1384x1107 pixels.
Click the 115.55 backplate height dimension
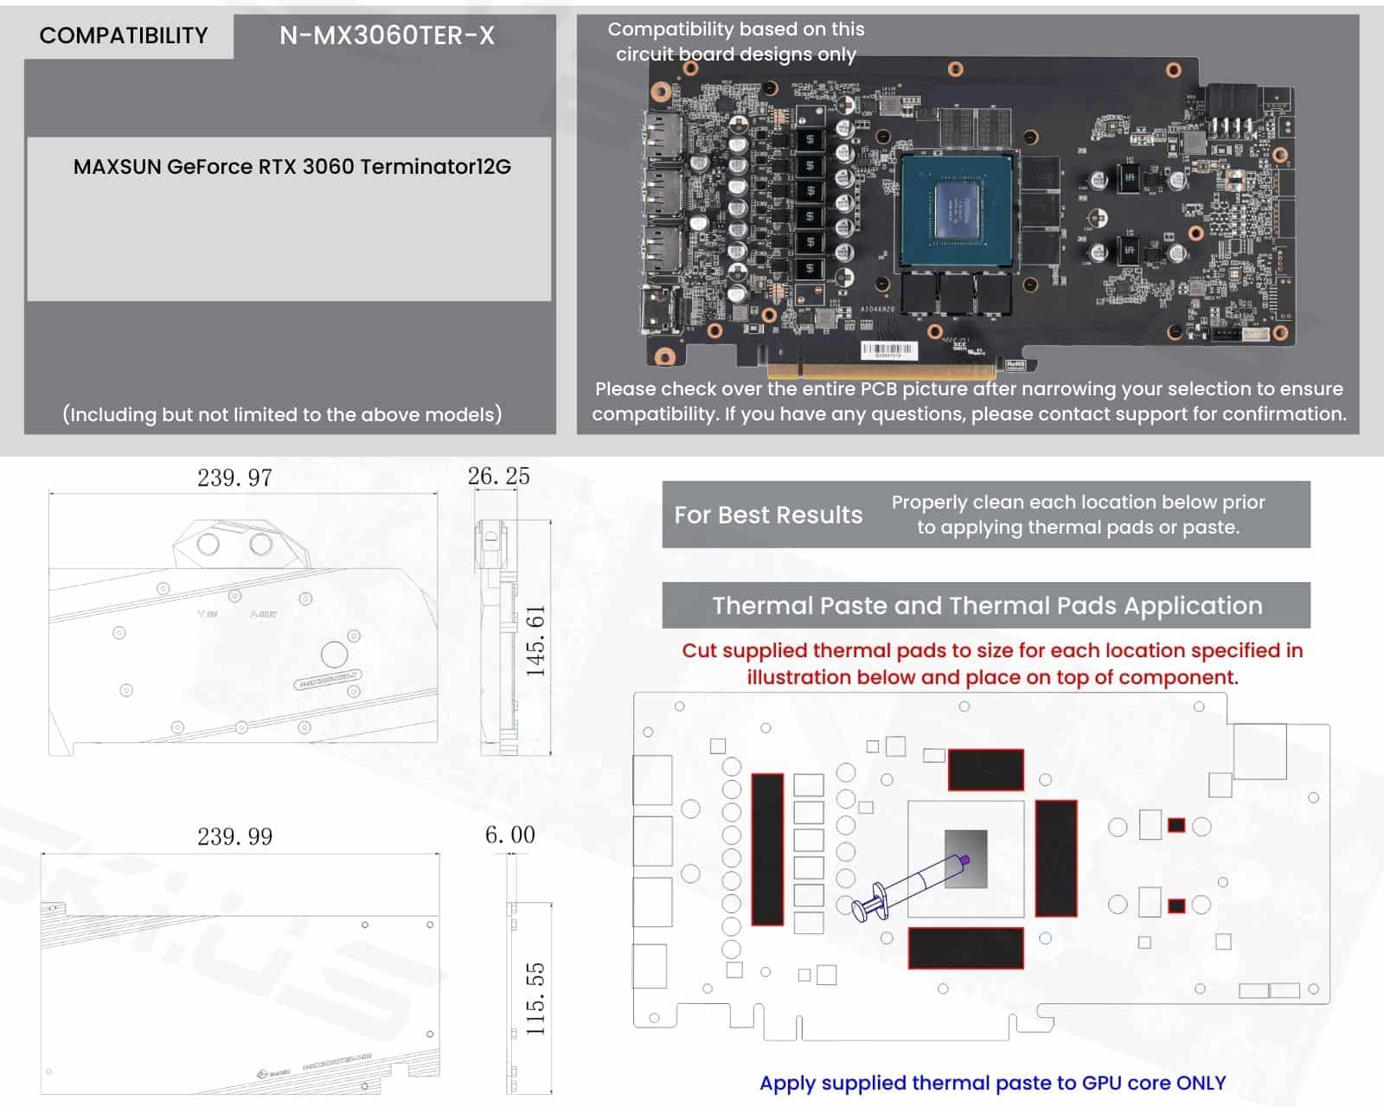tap(536, 999)
